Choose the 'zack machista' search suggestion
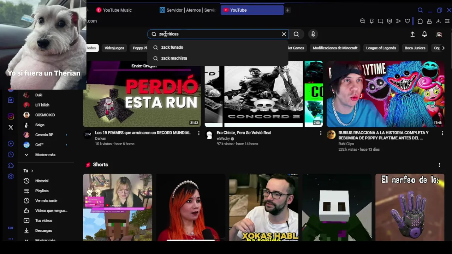The image size is (452, 254). tap(218, 58)
